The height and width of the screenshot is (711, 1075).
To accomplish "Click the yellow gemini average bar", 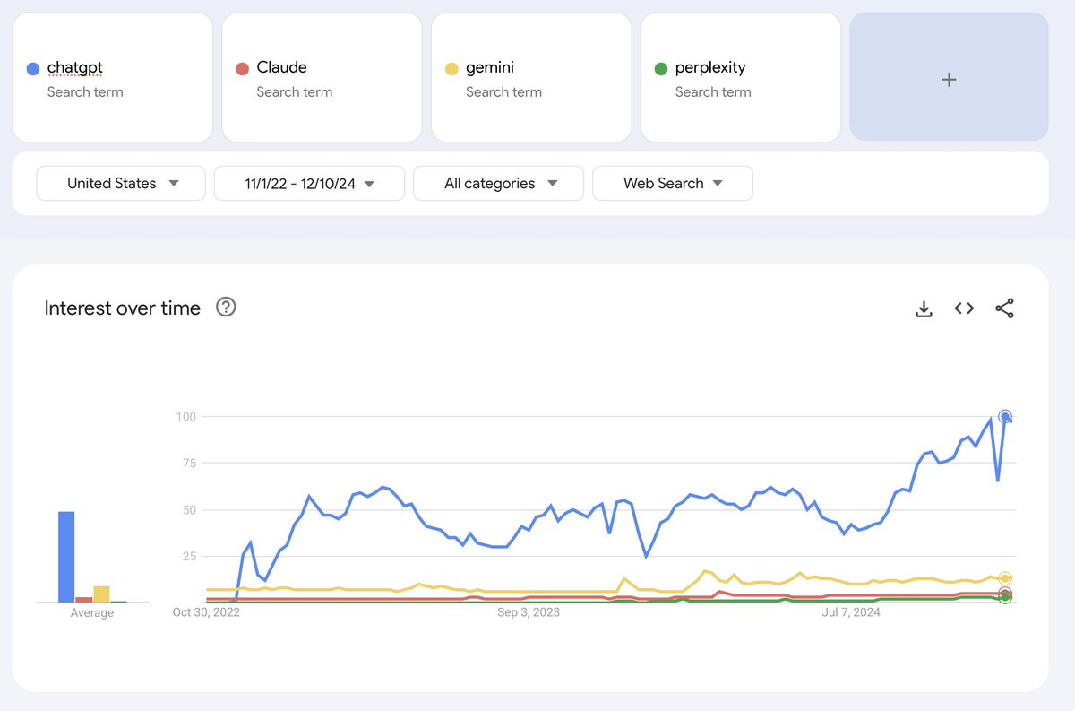I will click(x=101, y=594).
